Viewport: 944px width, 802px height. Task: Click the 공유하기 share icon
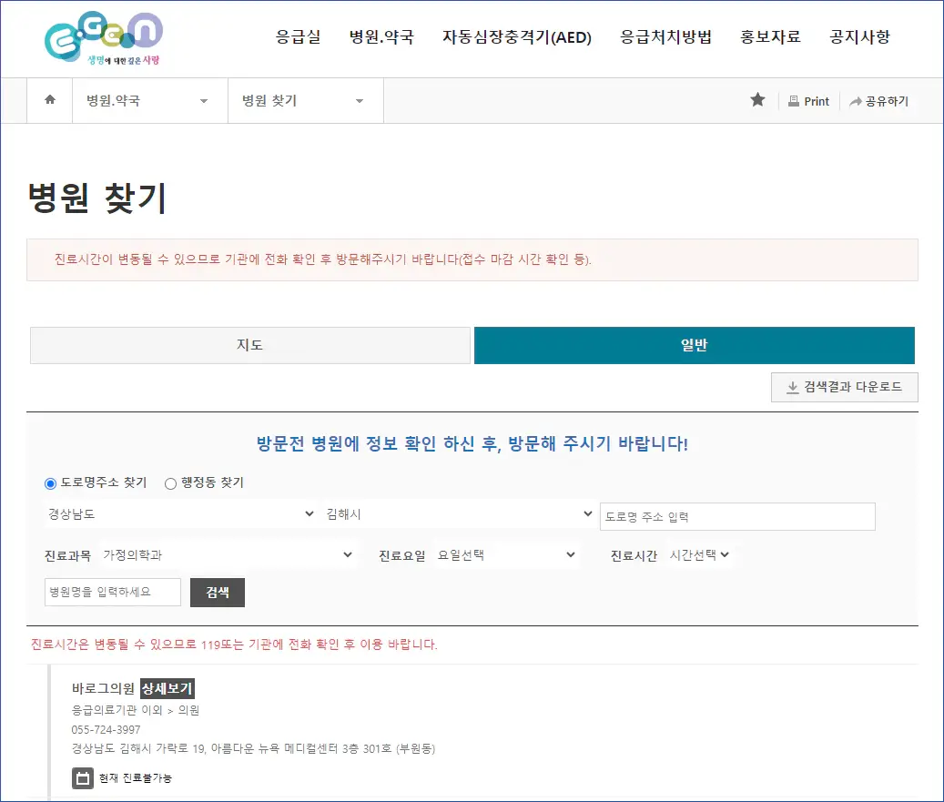(878, 100)
